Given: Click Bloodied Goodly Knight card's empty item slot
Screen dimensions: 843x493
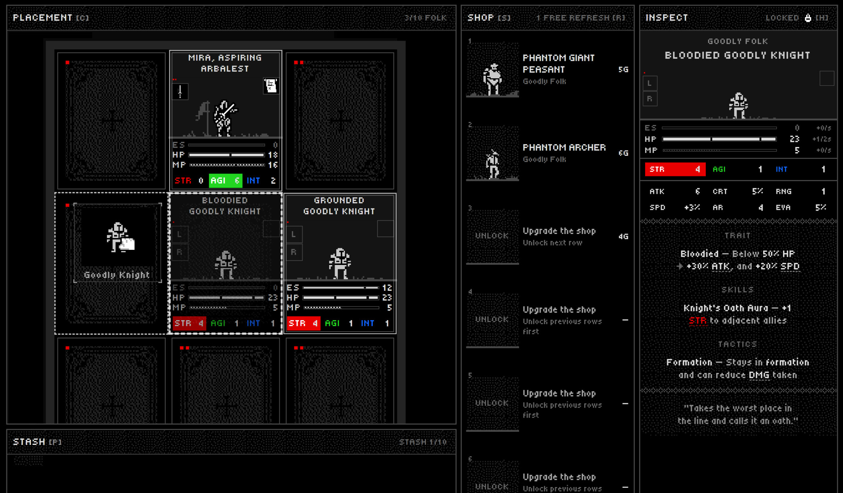Looking at the screenshot, I should [271, 229].
